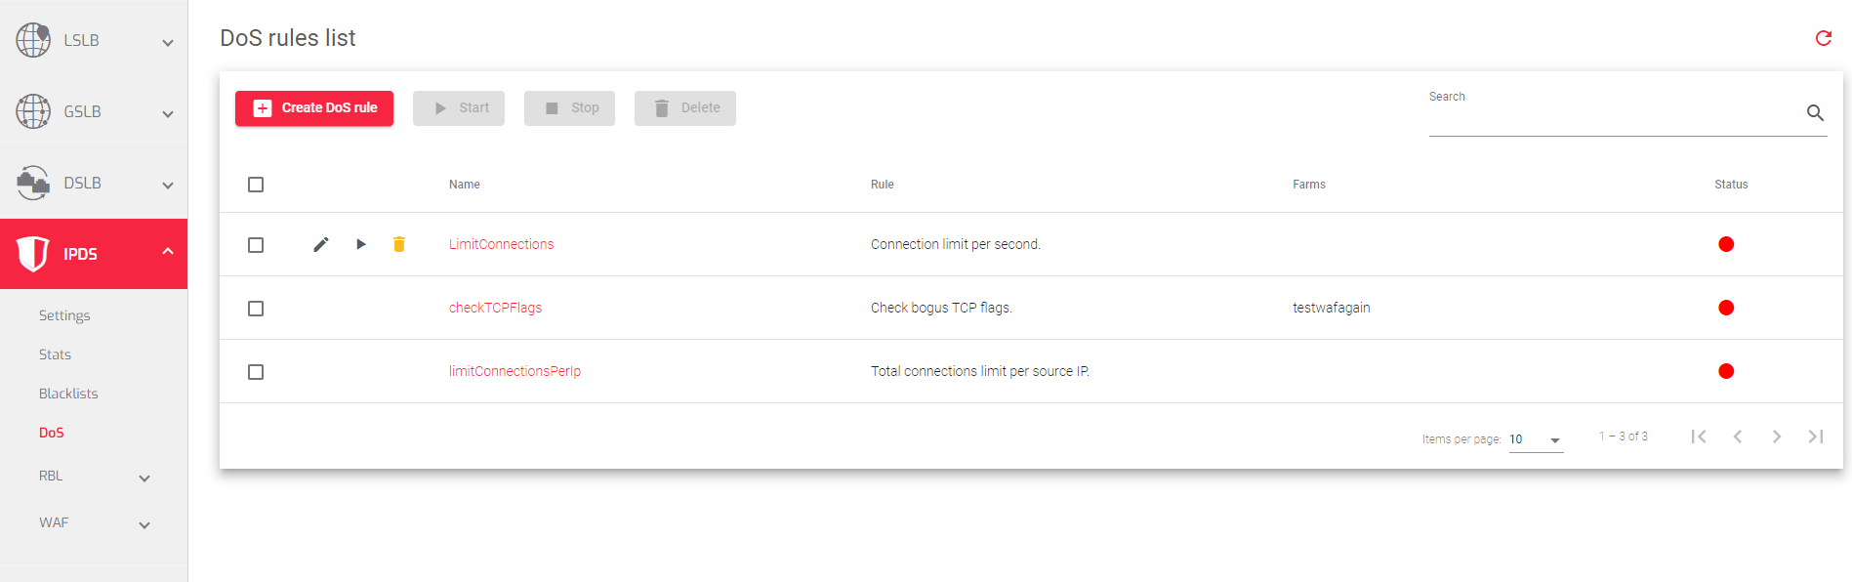Delete LimitConnections using the yellow trash icon
Screen dimensions: 1852x582
pos(399,244)
